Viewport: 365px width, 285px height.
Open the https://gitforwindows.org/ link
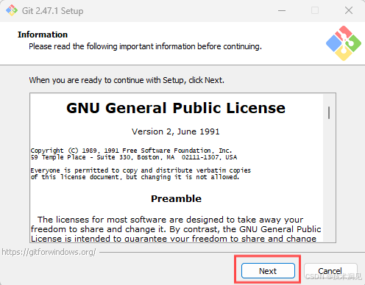(x=49, y=252)
